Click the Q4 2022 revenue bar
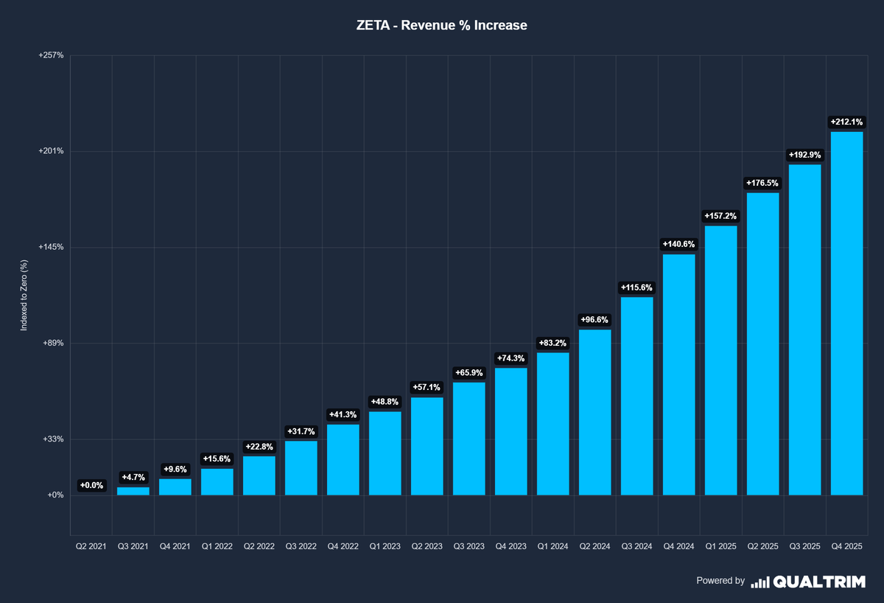The image size is (884, 603). pos(343,460)
